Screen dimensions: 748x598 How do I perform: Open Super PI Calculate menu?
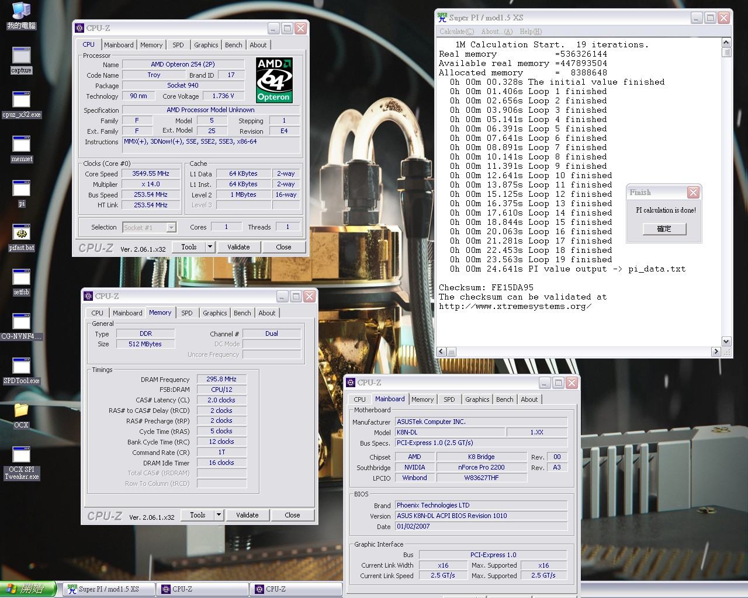tap(457, 32)
